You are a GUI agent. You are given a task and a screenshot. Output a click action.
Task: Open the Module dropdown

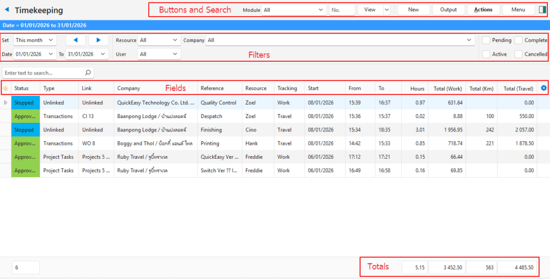point(293,10)
